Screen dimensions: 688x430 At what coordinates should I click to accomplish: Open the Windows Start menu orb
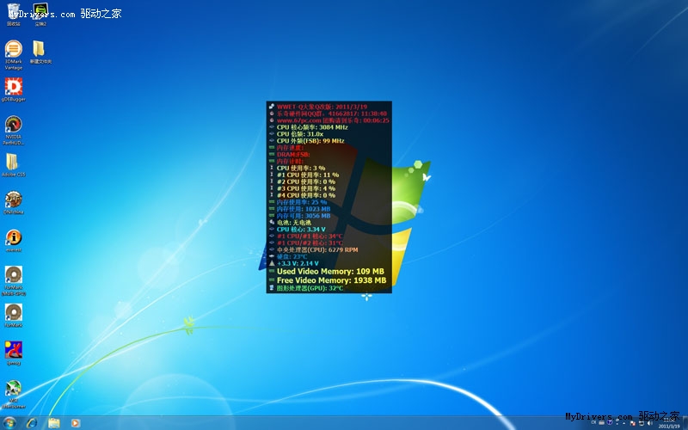pos(9,423)
